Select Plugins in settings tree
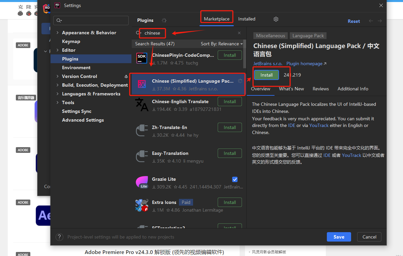 click(91, 59)
